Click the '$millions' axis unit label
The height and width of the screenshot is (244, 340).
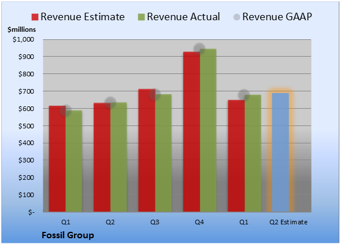[22, 29]
